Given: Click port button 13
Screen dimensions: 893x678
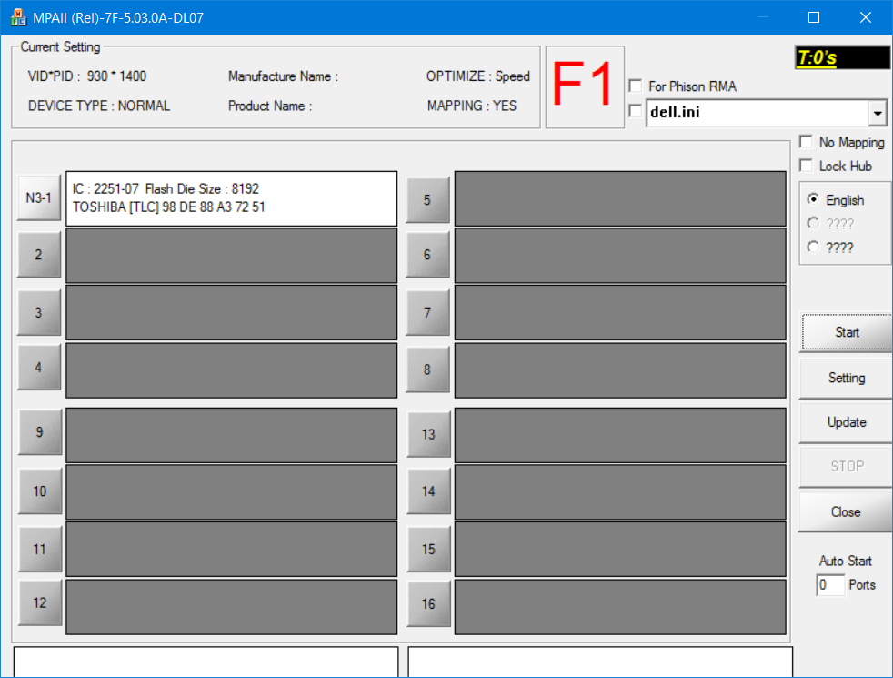Looking at the screenshot, I should pos(429,434).
